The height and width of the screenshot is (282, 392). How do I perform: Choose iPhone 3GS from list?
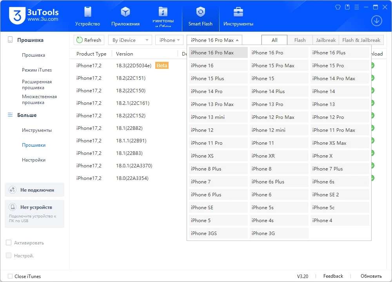[218, 234]
